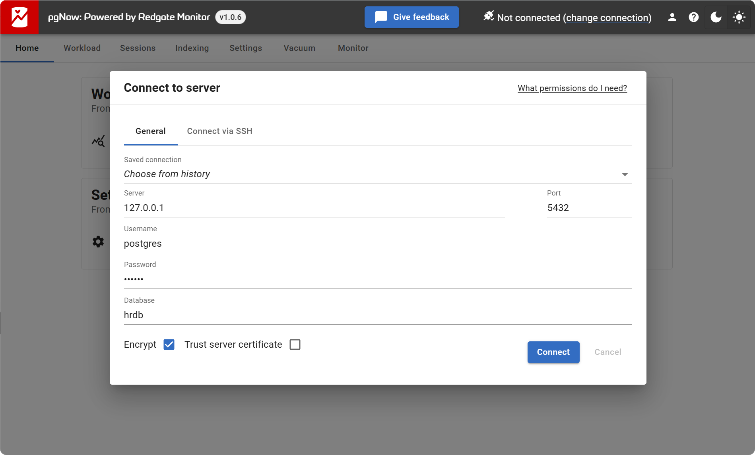
Task: Click the settings gear icon on card
Action: click(x=98, y=242)
